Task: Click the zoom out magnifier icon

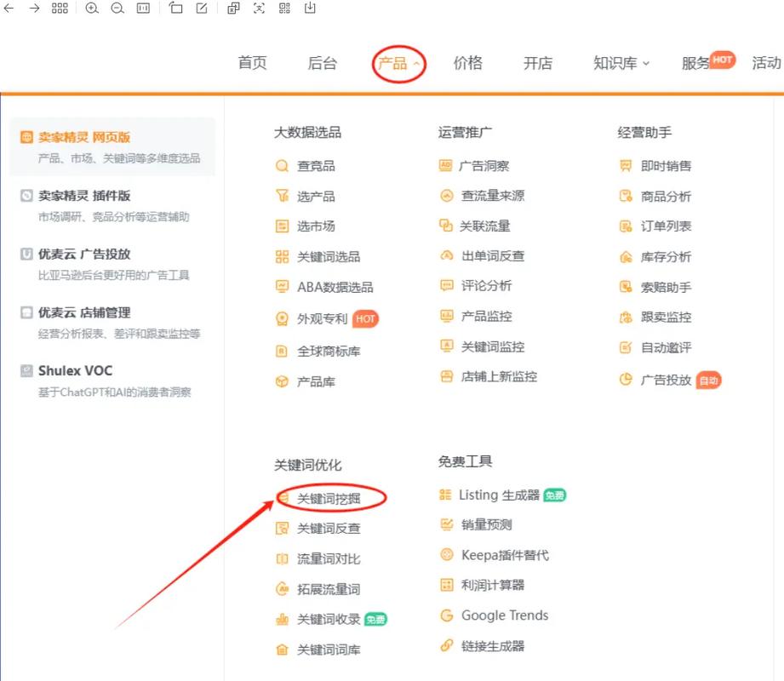Action: [117, 9]
